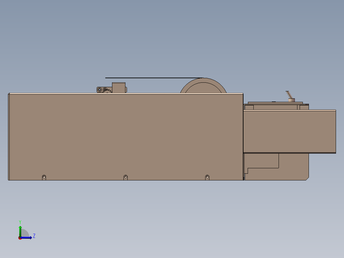Select the small gear on top
The width and height of the screenshot is (344, 258).
[x=108, y=90]
